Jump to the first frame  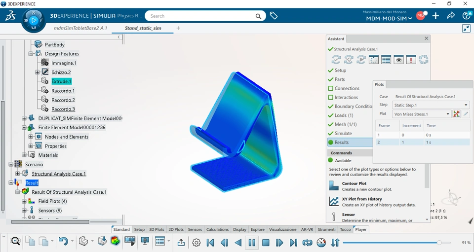(210, 242)
